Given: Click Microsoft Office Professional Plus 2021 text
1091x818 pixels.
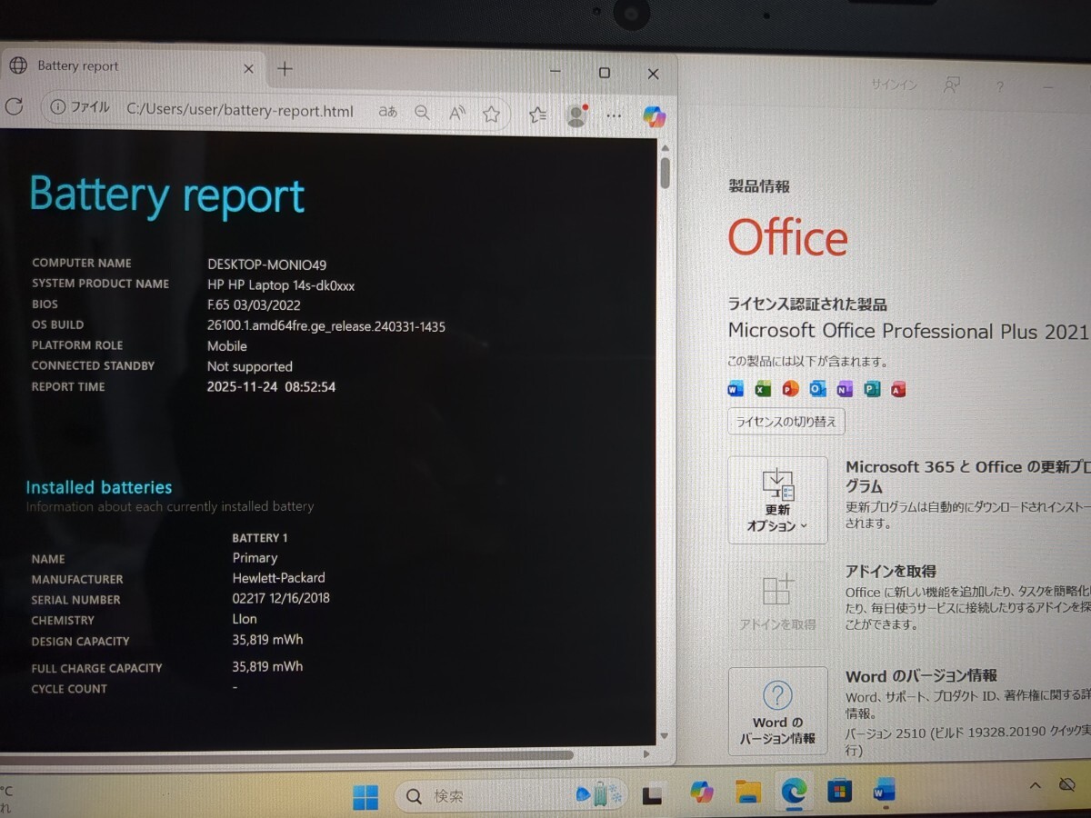Looking at the screenshot, I should coord(907,331).
